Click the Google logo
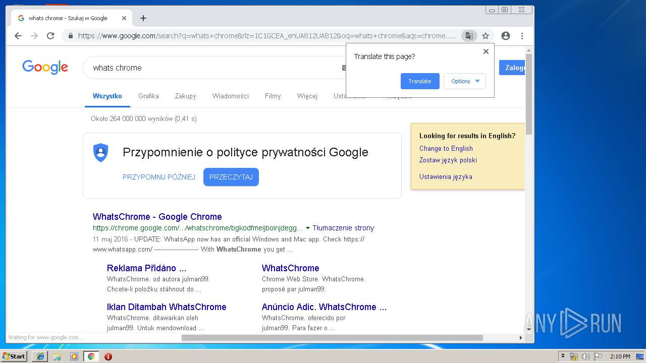The height and width of the screenshot is (363, 646). pos(45,67)
